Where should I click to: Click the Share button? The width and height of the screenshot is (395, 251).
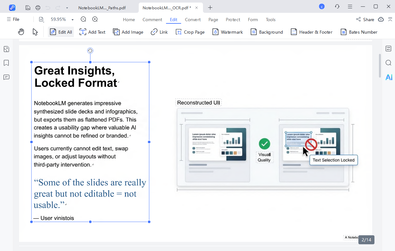(x=365, y=19)
